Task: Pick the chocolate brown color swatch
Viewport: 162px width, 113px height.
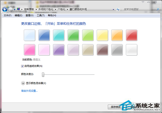Action: [x=102, y=50]
